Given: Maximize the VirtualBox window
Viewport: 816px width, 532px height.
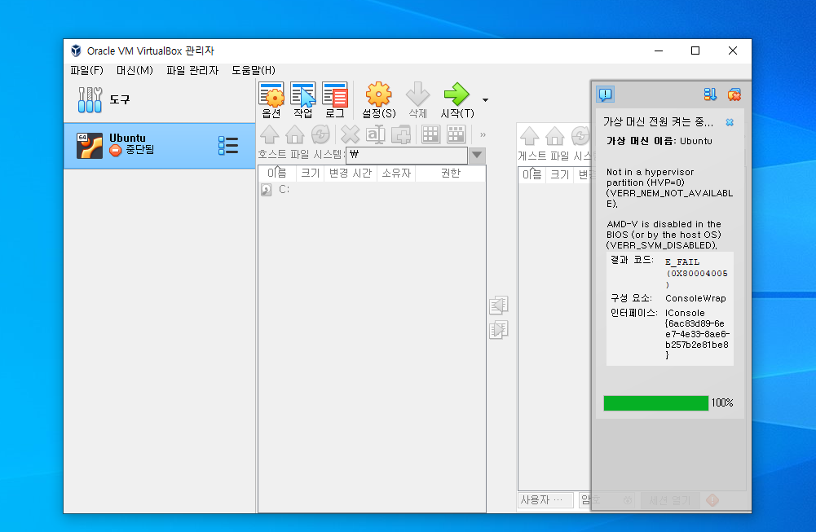Looking at the screenshot, I should (695, 51).
